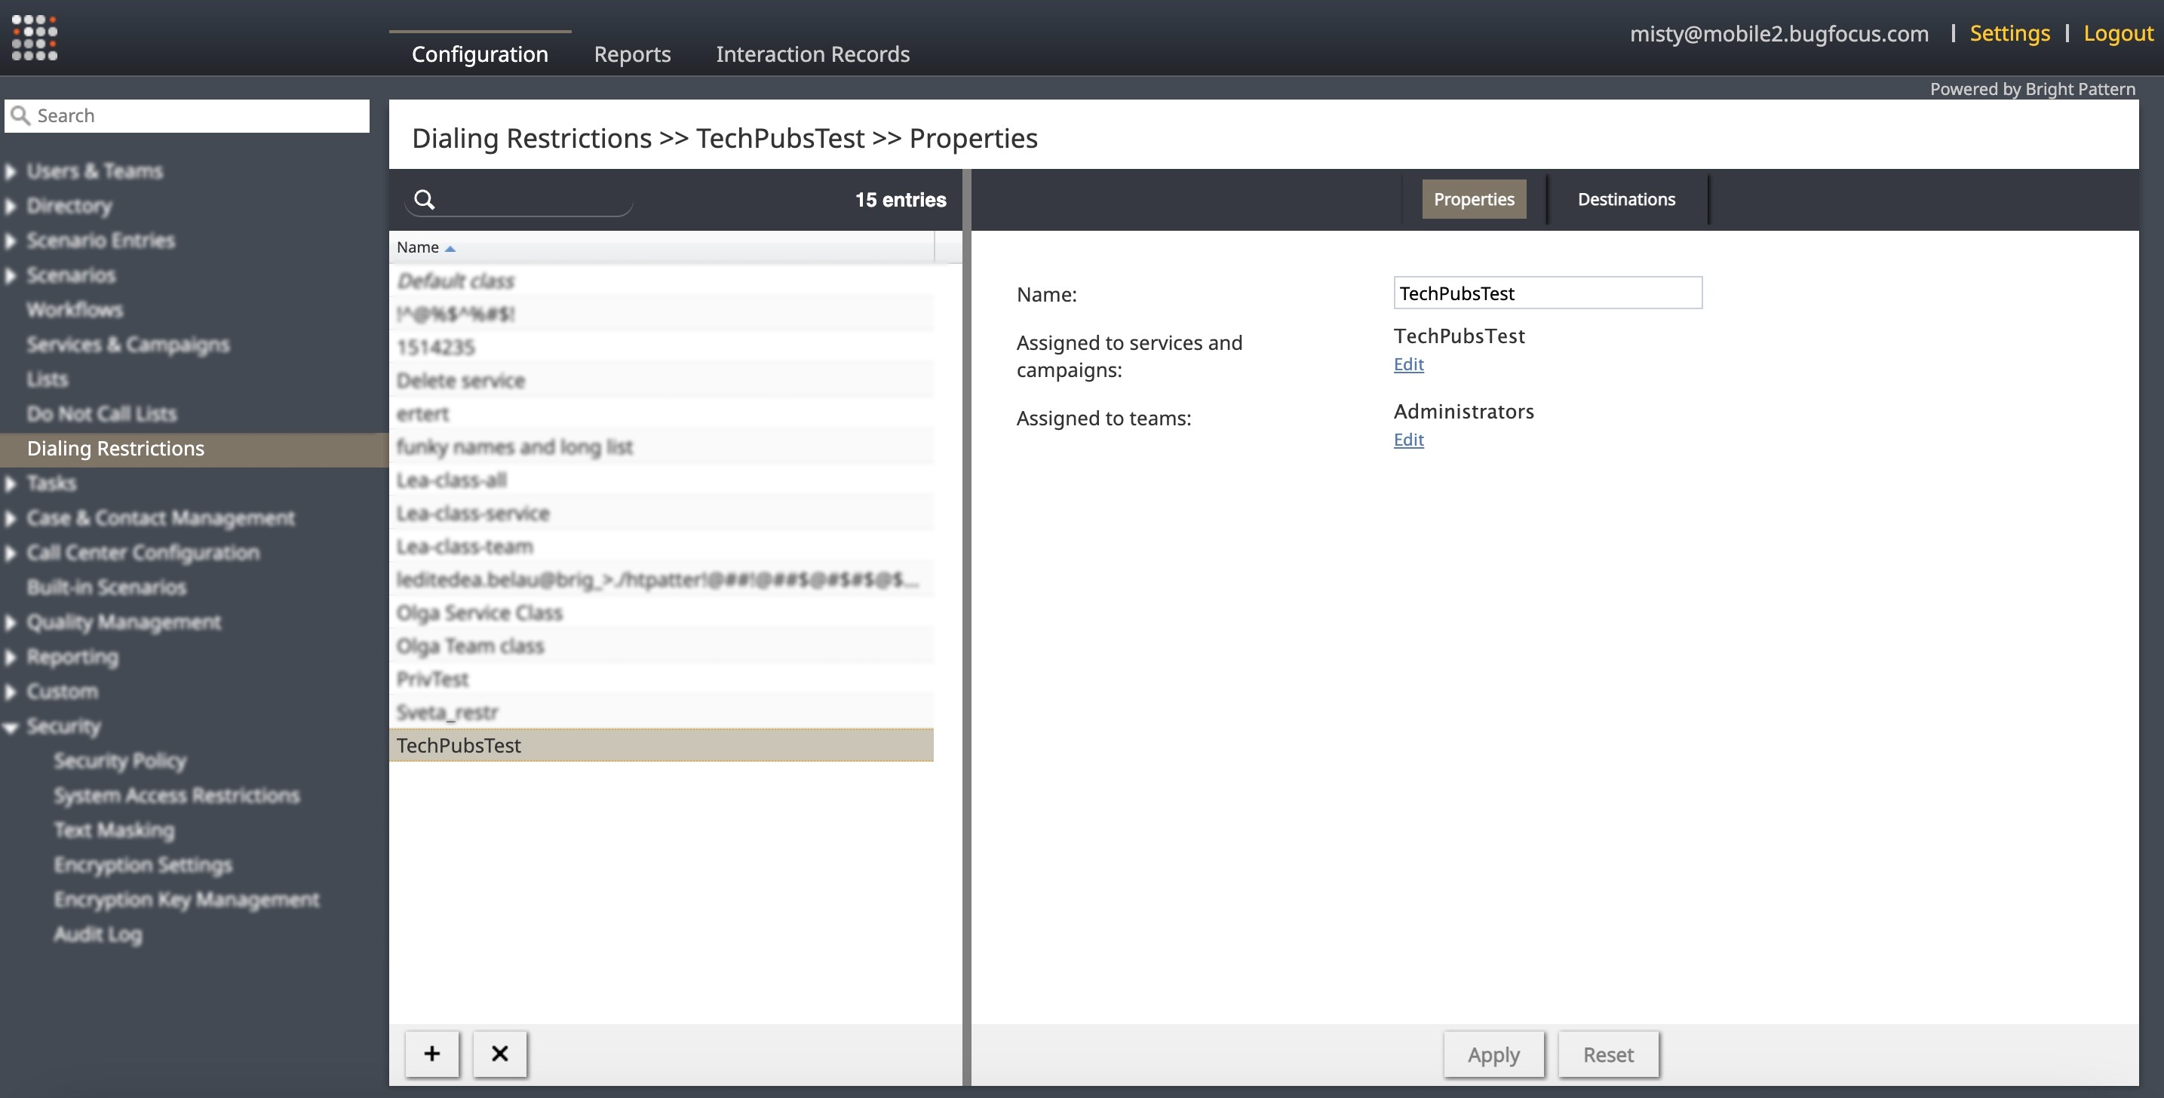The height and width of the screenshot is (1098, 2164).
Task: Open Security Policy item
Action: (120, 761)
